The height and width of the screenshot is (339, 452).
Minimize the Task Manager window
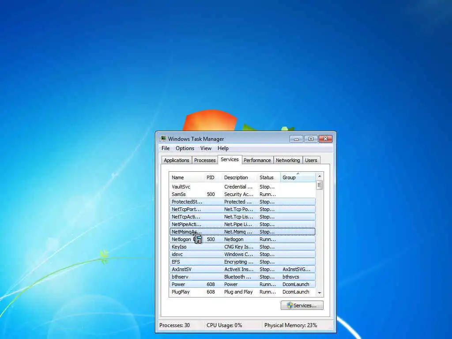click(x=296, y=139)
